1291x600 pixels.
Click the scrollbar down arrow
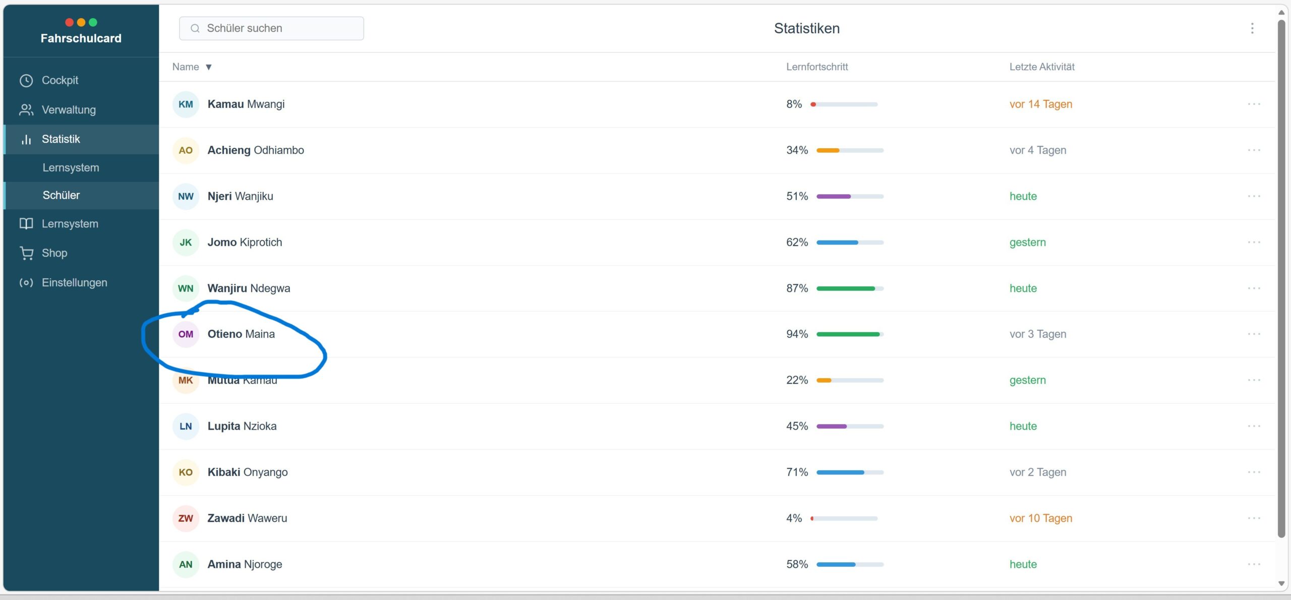[x=1281, y=583]
